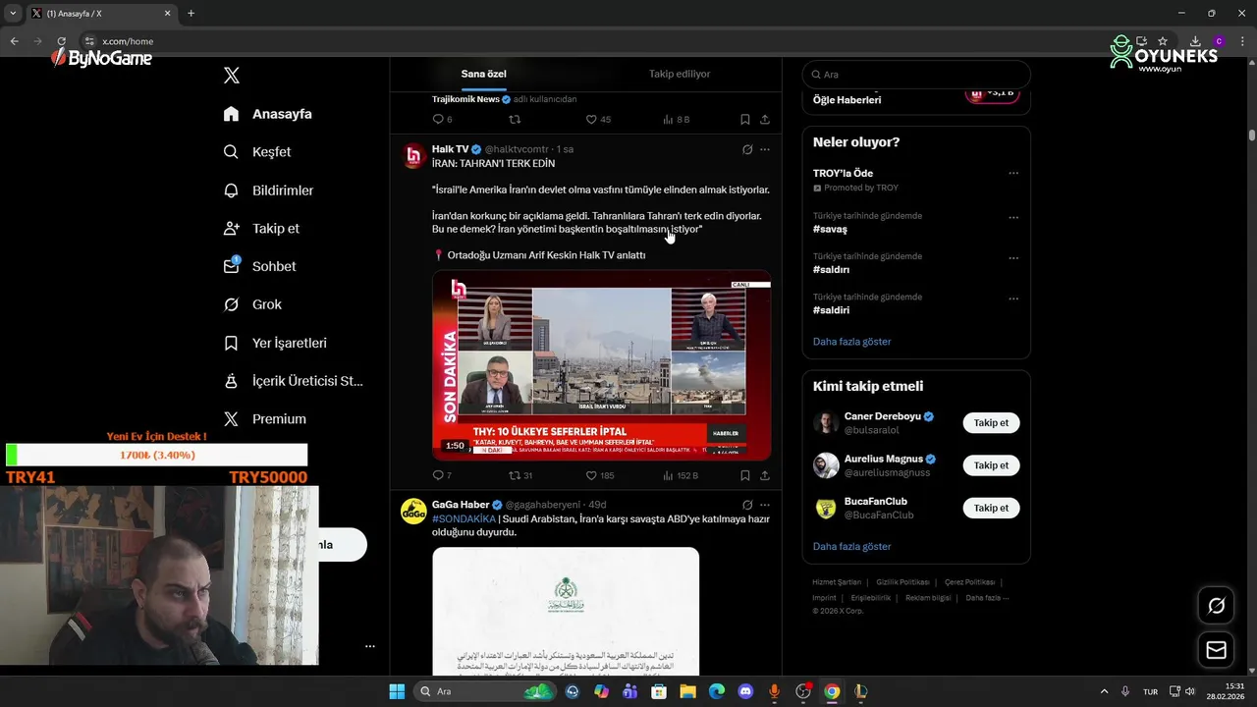Image resolution: width=1257 pixels, height=707 pixels.
Task: Open Anasayfa from the left sidebar
Action: 268,114
